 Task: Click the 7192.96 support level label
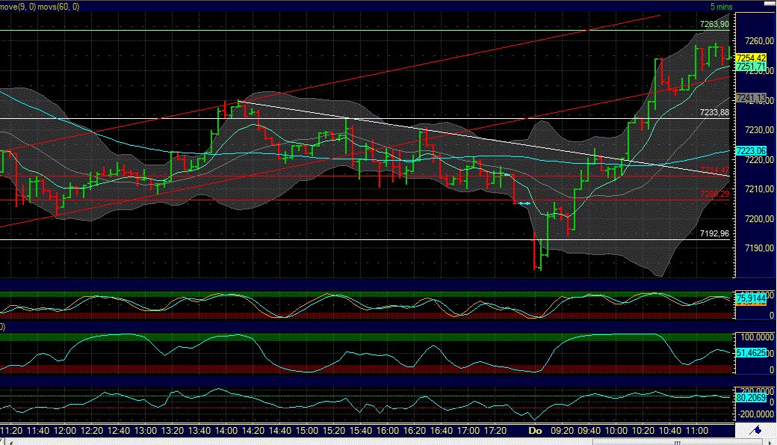coord(713,233)
